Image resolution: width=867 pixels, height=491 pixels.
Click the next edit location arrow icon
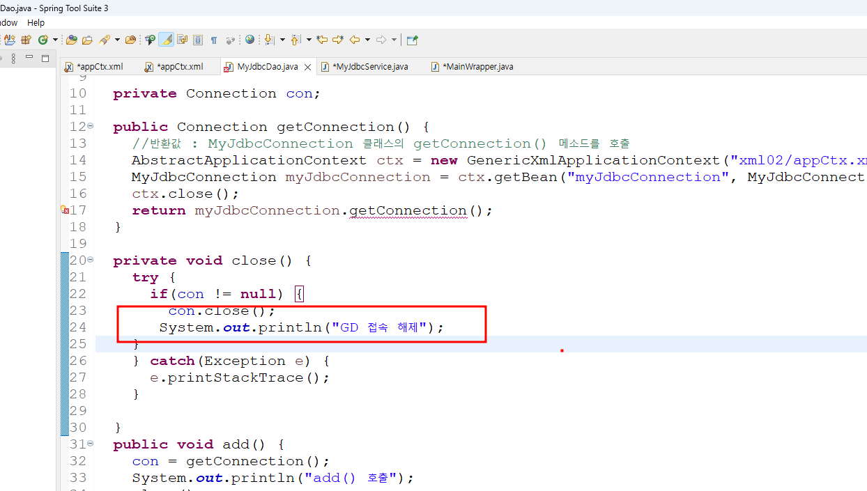click(x=338, y=40)
